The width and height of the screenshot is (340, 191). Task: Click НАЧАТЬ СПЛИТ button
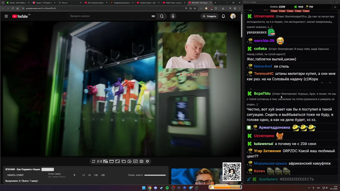15,175
